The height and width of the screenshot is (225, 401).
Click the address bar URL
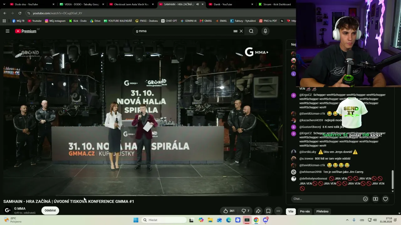tap(57, 13)
